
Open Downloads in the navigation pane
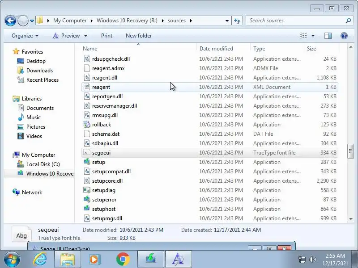coord(39,71)
